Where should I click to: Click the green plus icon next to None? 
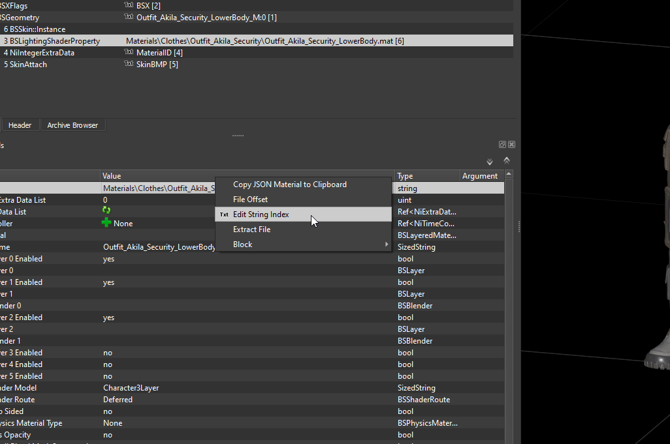(x=106, y=222)
